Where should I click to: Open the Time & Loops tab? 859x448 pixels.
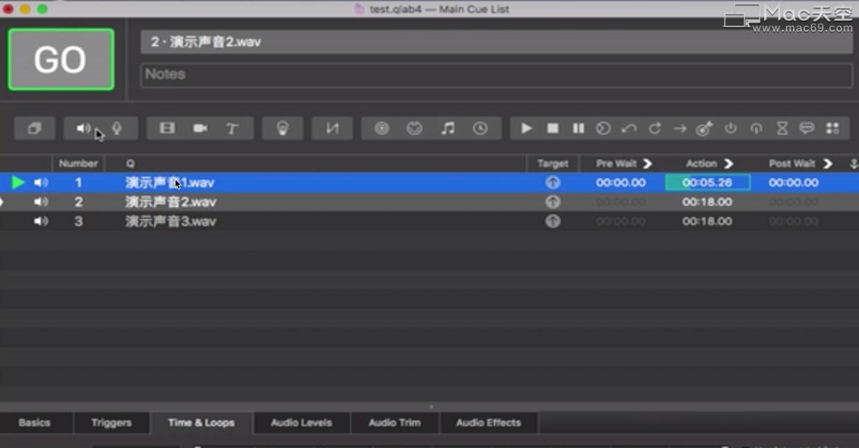202,422
